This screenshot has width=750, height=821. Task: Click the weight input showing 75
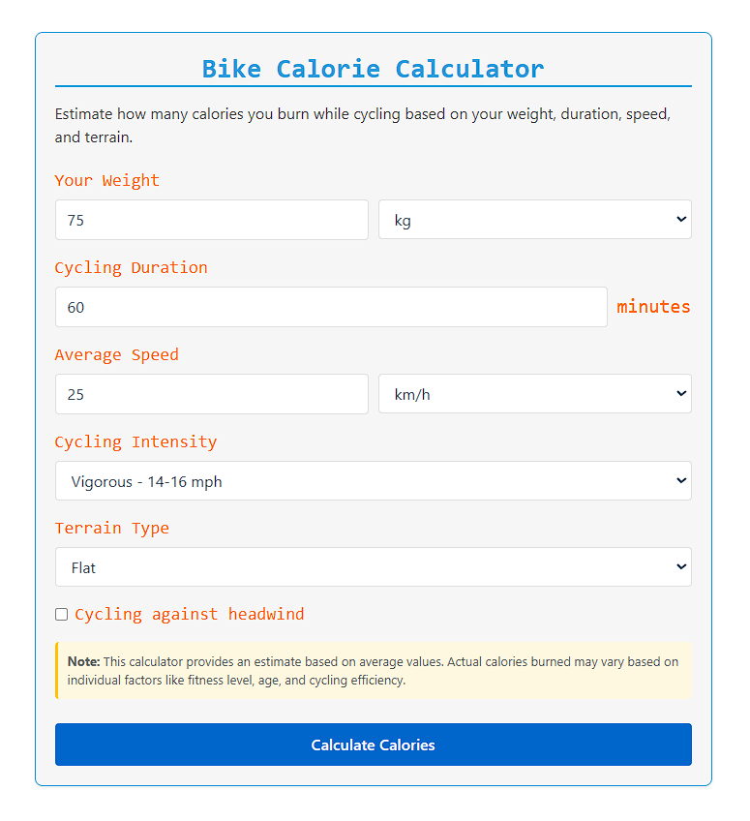click(211, 219)
